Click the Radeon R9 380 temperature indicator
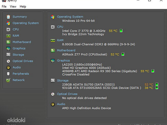Screen dimensions: 167x125 coord(153,71)
